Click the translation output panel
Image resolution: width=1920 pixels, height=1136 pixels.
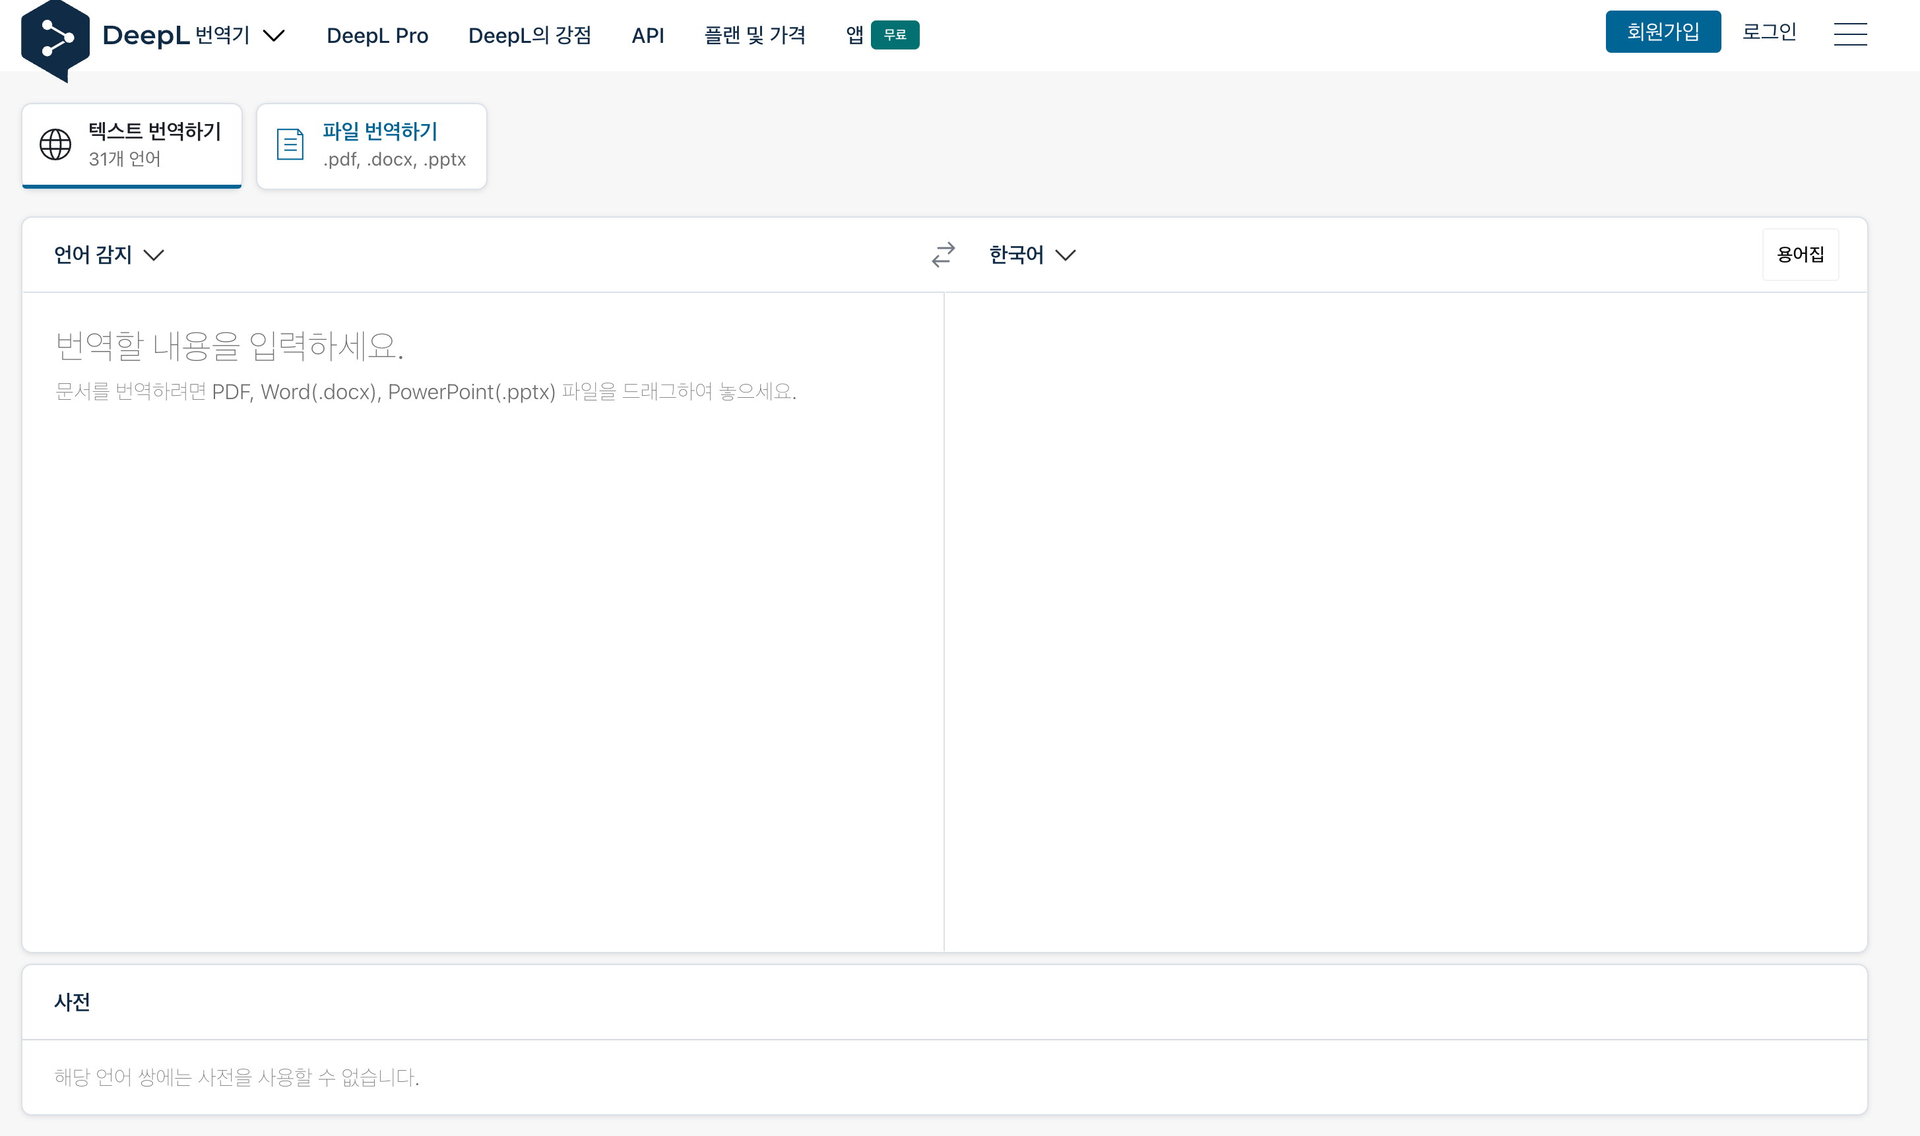tap(1405, 621)
